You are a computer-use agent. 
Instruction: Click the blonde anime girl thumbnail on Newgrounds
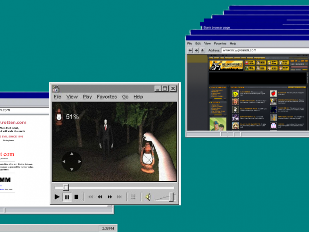click(235, 126)
